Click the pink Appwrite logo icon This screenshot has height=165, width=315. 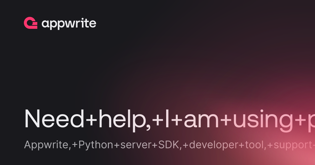coord(30,23)
